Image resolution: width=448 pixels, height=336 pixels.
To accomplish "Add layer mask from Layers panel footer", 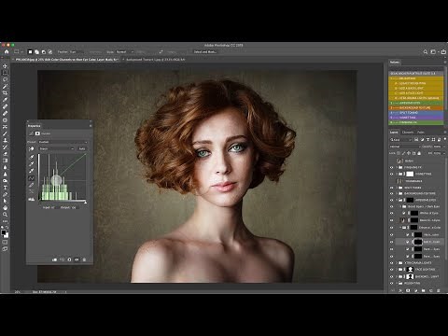I will 408,290.
